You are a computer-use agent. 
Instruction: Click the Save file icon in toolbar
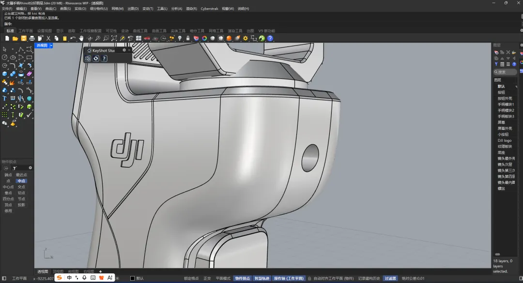coord(23,38)
